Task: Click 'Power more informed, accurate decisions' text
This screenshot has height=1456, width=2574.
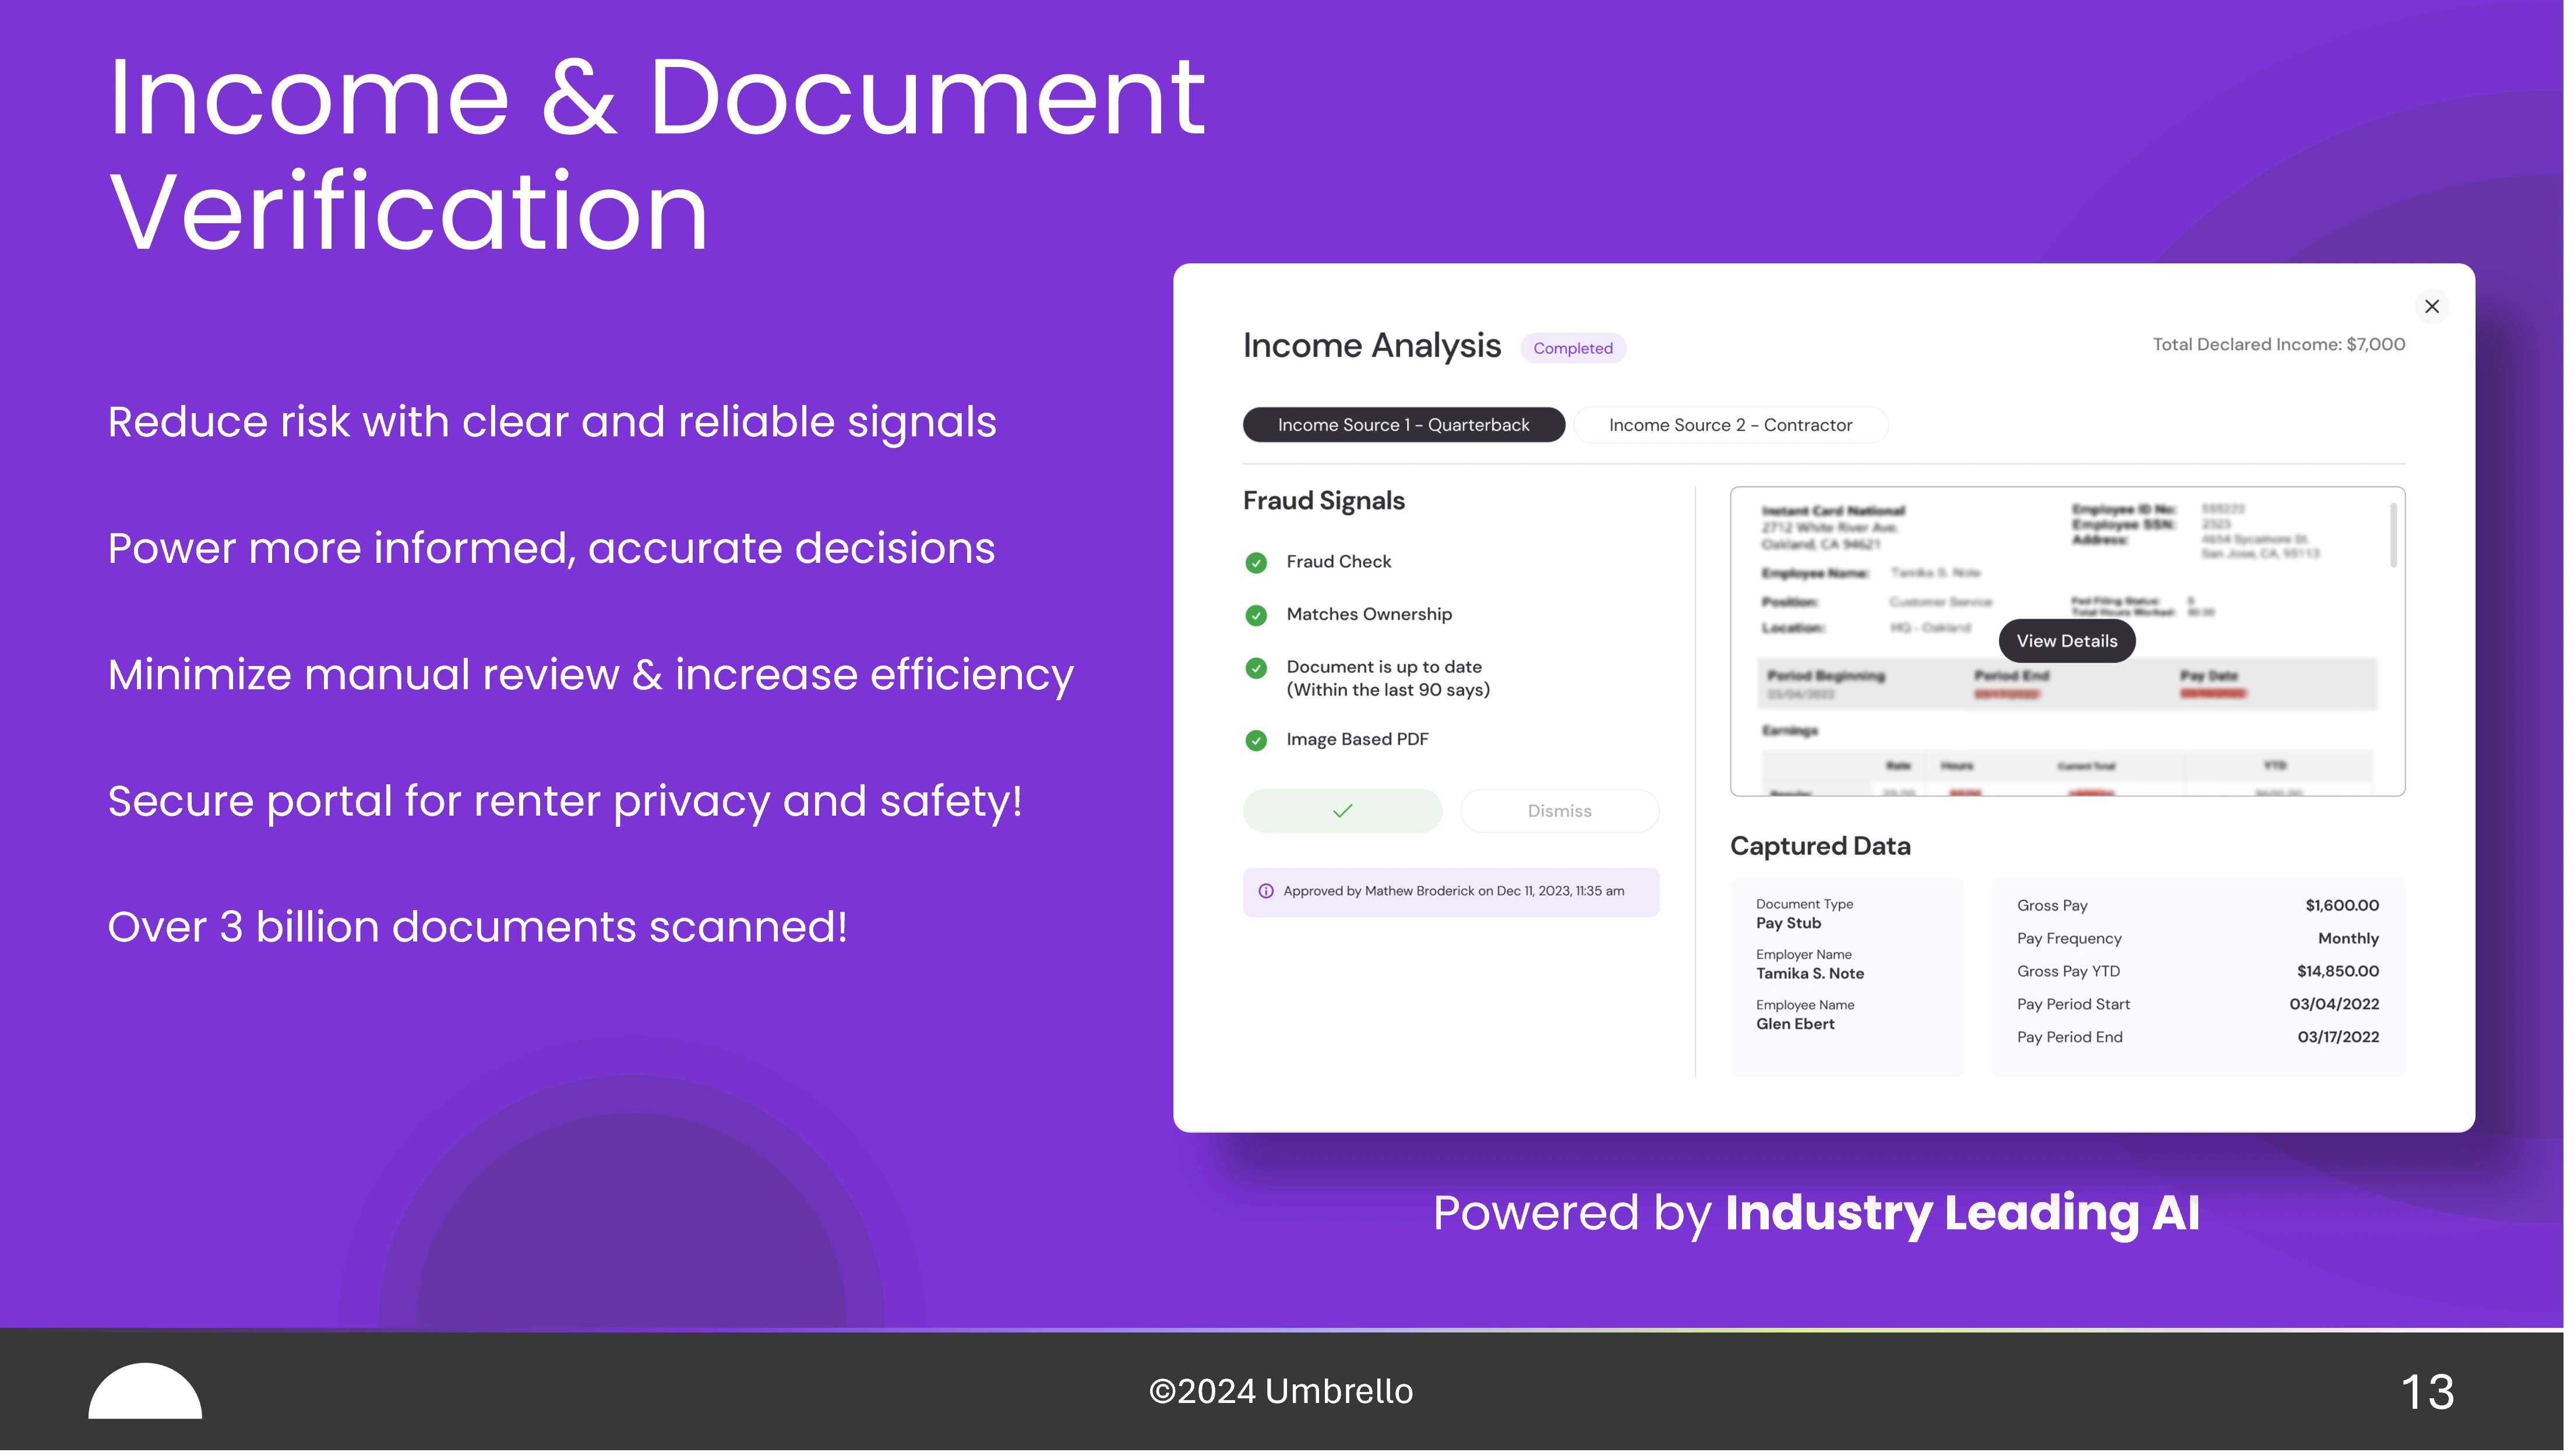Action: point(553,550)
